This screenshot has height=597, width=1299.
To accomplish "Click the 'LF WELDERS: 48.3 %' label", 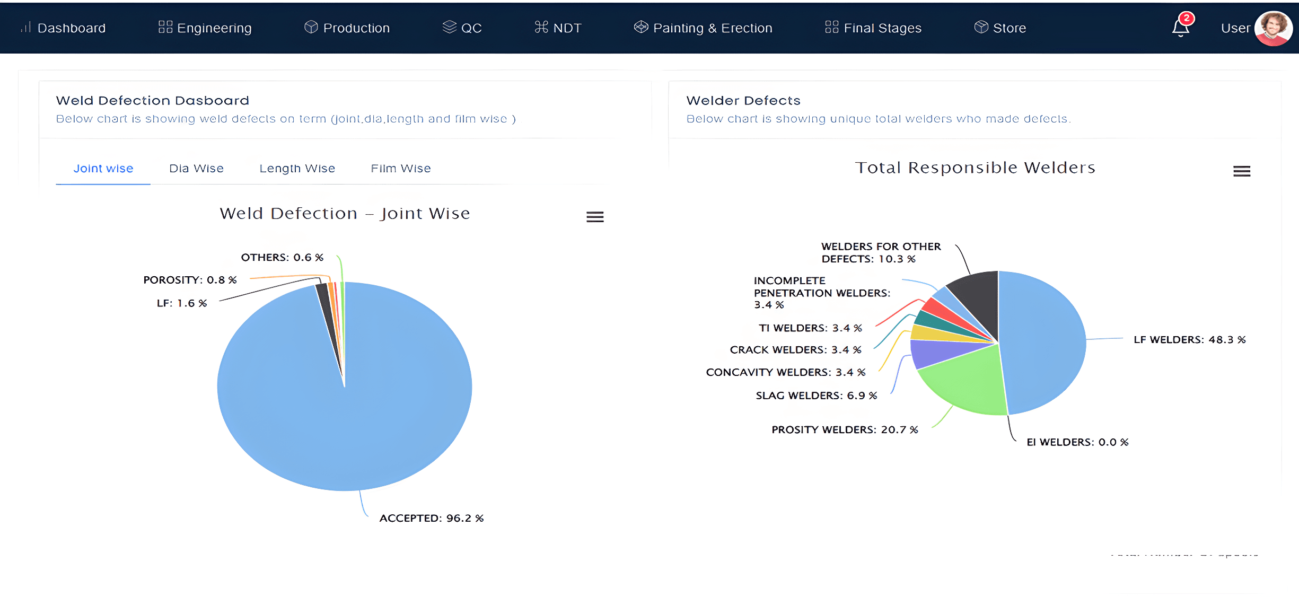I will point(1190,340).
